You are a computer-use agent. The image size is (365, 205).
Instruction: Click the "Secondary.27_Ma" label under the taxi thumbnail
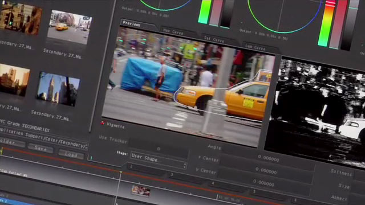tap(63, 54)
